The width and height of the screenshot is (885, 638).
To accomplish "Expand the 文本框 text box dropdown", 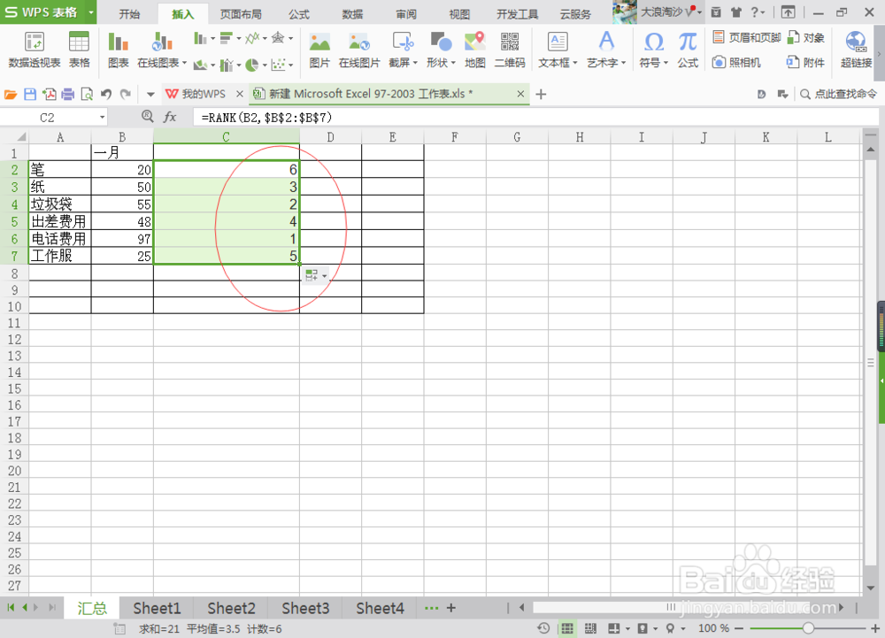I will click(575, 63).
